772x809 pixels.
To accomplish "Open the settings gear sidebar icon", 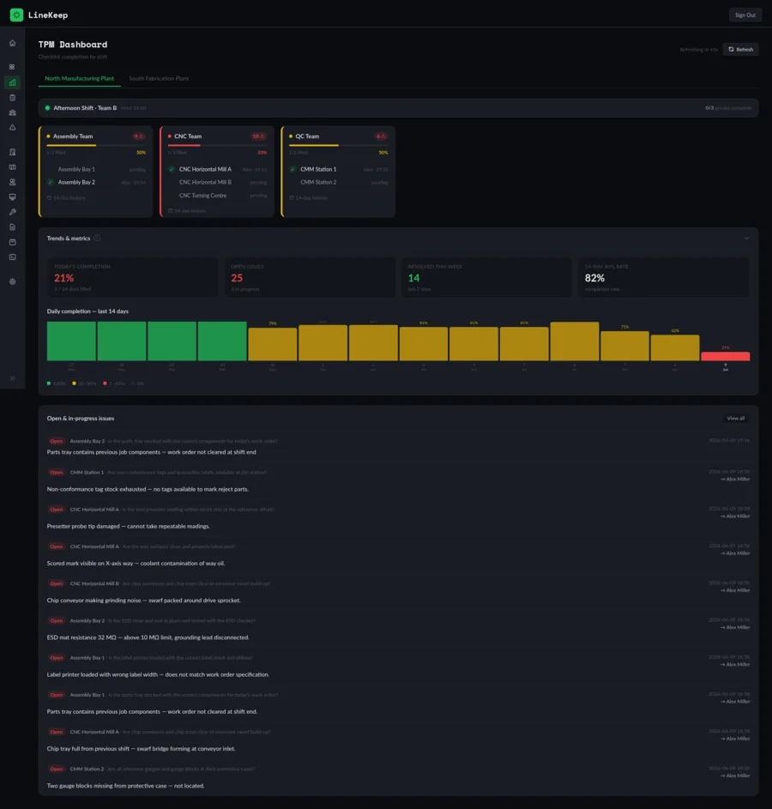I will 12,281.
